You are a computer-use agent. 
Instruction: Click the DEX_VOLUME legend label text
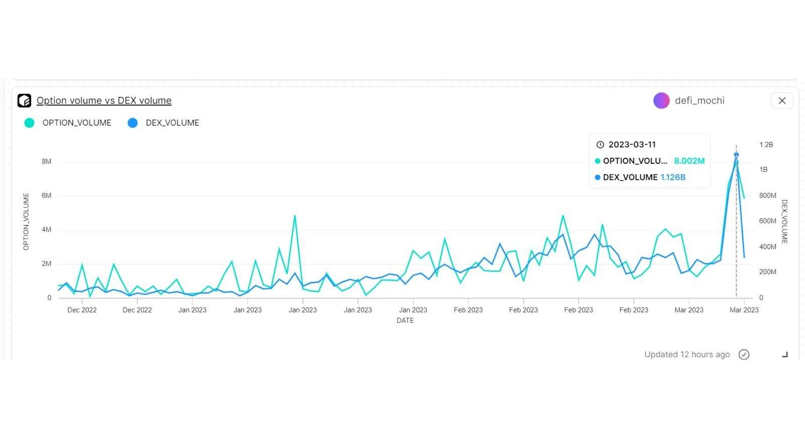(172, 123)
